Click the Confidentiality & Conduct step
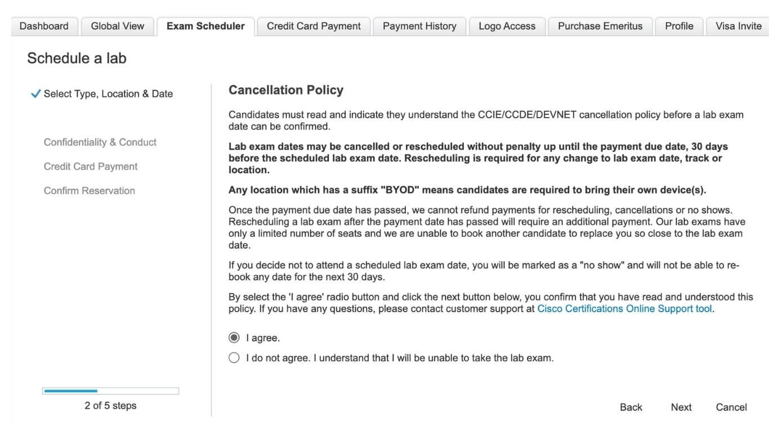Screen dimensions: 769x432 point(100,142)
